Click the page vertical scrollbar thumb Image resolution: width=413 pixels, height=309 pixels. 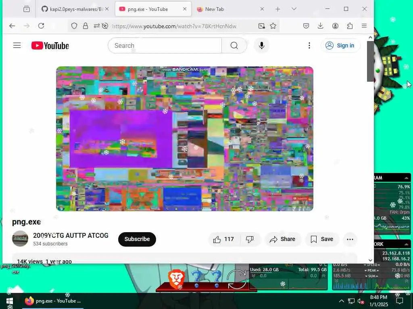pyautogui.click(x=370, y=61)
